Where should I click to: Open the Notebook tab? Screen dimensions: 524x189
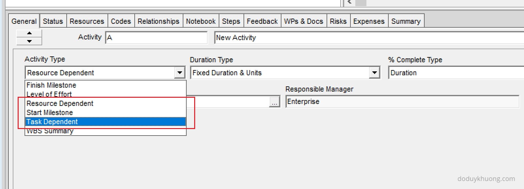coord(201,21)
